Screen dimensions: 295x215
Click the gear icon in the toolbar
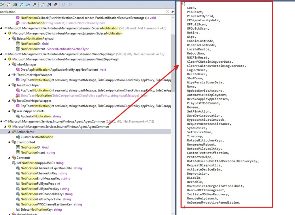[x=34, y=5]
